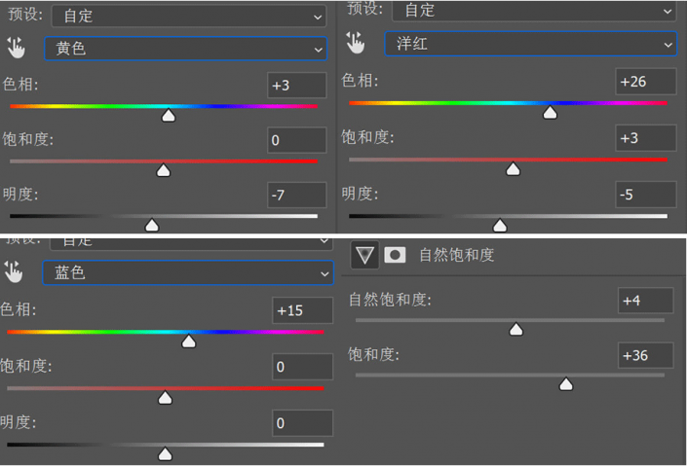Click the layer mask icon beside Vibrance
Image resolution: width=687 pixels, height=466 pixels.
pos(395,255)
